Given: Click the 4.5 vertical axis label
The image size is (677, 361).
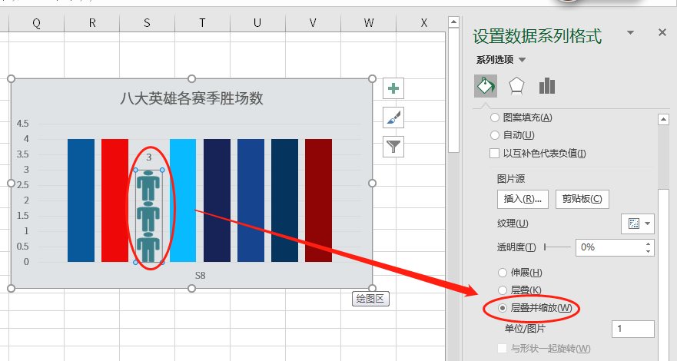Looking at the screenshot, I should click(x=22, y=124).
